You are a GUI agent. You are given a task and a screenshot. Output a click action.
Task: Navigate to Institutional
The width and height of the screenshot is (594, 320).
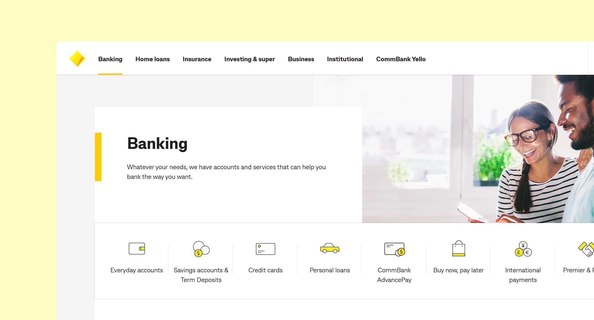click(345, 59)
